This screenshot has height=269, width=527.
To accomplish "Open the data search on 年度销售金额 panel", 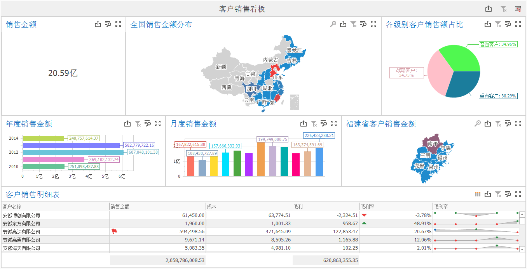I will pyautogui.click(x=148, y=123).
